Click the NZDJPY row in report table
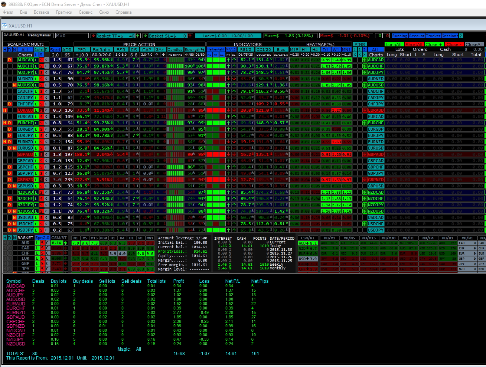The image size is (486, 367). [x=137, y=339]
